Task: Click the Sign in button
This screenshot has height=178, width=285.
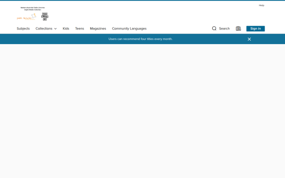Action: [x=256, y=28]
